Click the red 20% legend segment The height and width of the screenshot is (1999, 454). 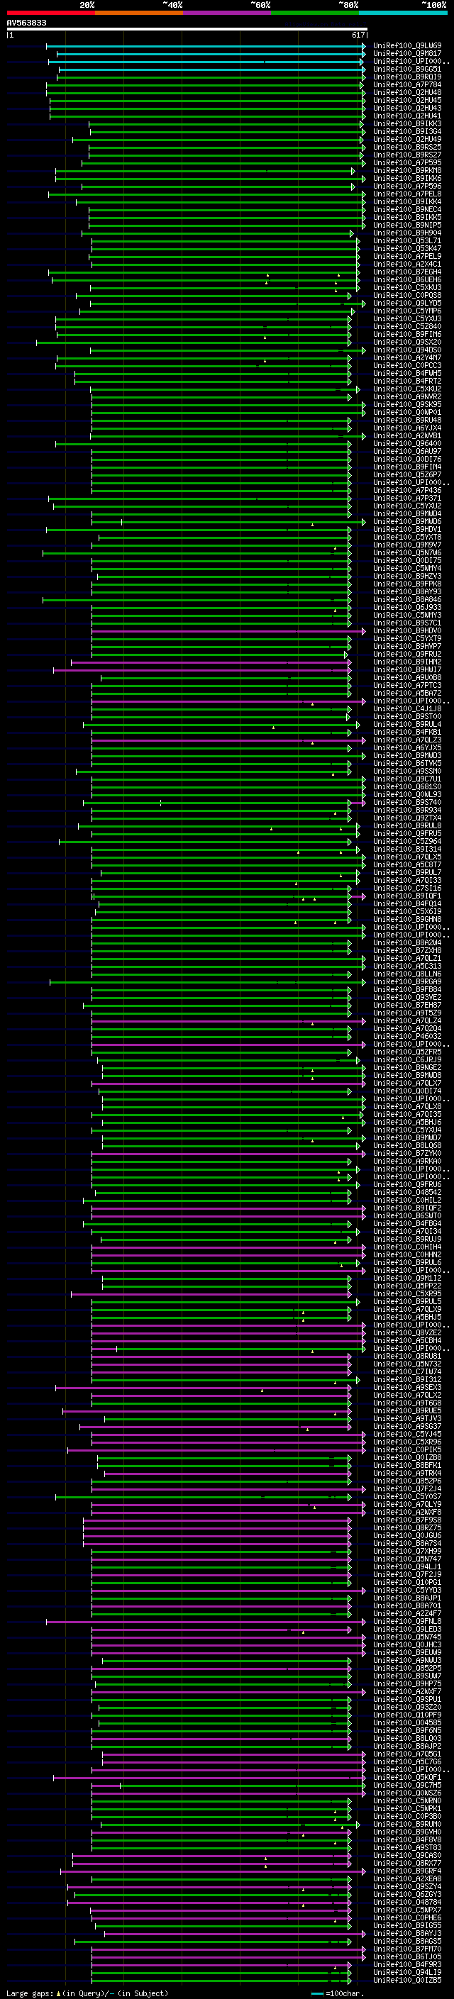50,13
